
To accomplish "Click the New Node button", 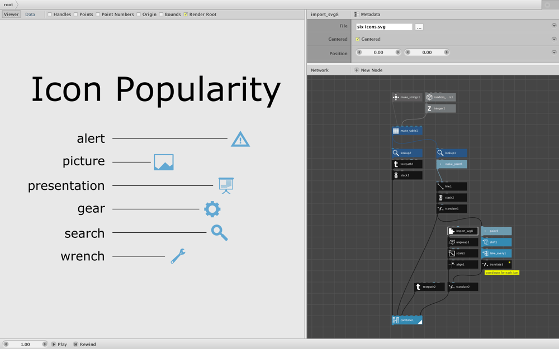I will [x=368, y=70].
